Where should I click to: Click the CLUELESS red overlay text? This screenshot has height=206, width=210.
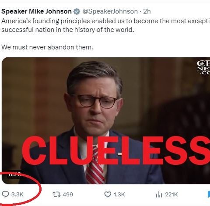click(x=116, y=151)
